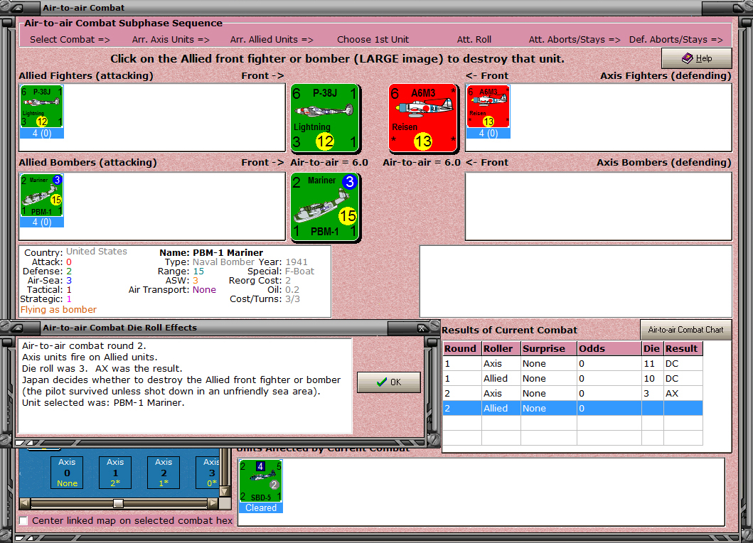Click the Roller column header
The width and height of the screenshot is (753, 543).
coord(501,348)
